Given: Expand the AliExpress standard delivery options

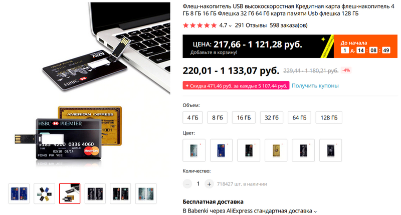Looking at the screenshot, I should [315, 211].
